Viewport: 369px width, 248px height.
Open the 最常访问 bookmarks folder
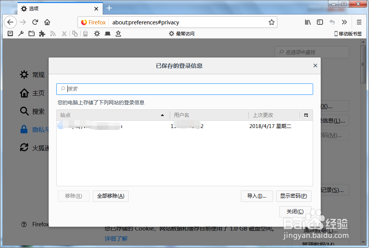click(182, 34)
